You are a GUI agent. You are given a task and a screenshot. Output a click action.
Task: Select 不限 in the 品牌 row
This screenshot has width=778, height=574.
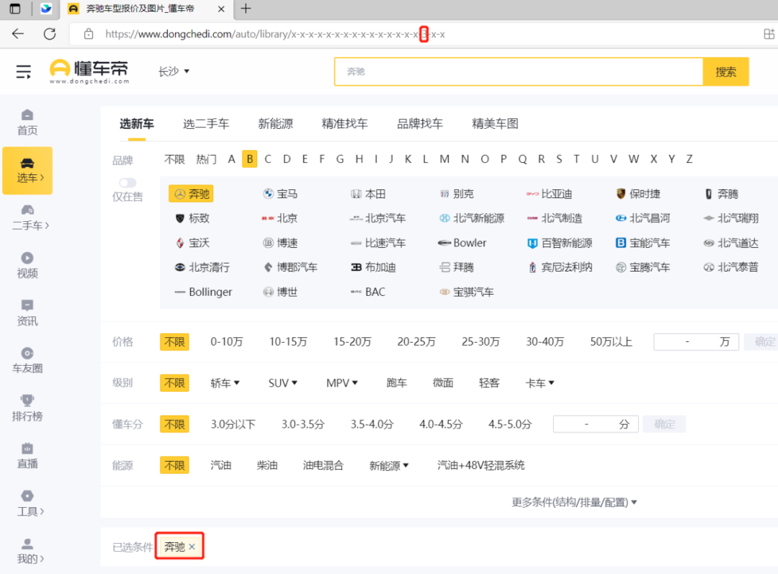174,159
